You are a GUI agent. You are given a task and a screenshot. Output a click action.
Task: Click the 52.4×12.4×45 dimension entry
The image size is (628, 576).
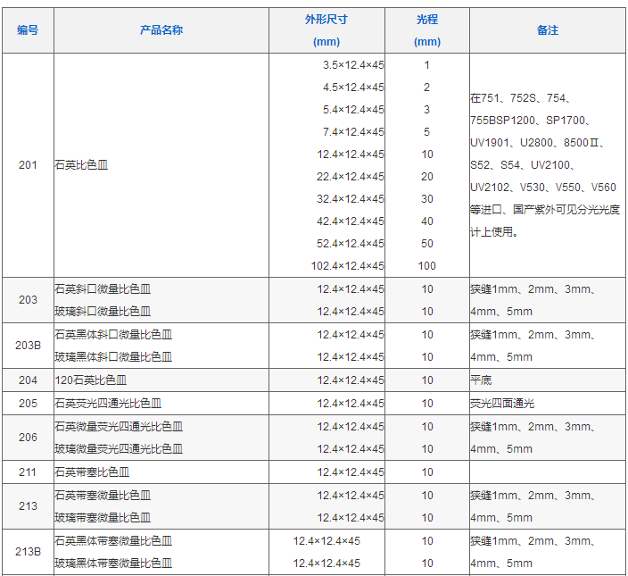point(350,244)
